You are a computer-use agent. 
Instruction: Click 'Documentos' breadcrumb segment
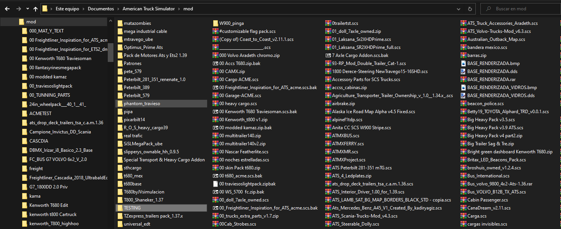(x=100, y=8)
